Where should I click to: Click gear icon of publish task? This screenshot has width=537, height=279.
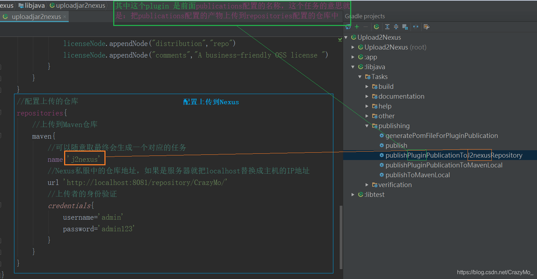click(x=382, y=145)
